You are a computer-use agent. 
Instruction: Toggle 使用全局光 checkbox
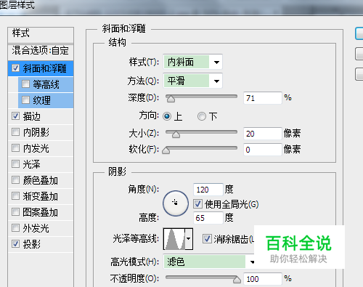pyautogui.click(x=197, y=204)
